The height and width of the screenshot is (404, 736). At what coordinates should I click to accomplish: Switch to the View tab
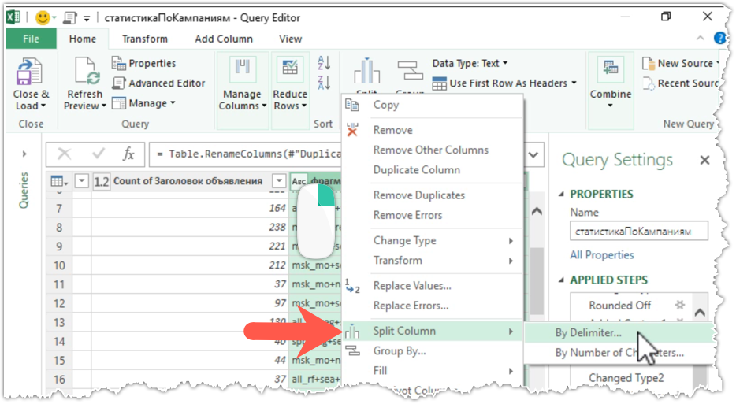pyautogui.click(x=290, y=39)
